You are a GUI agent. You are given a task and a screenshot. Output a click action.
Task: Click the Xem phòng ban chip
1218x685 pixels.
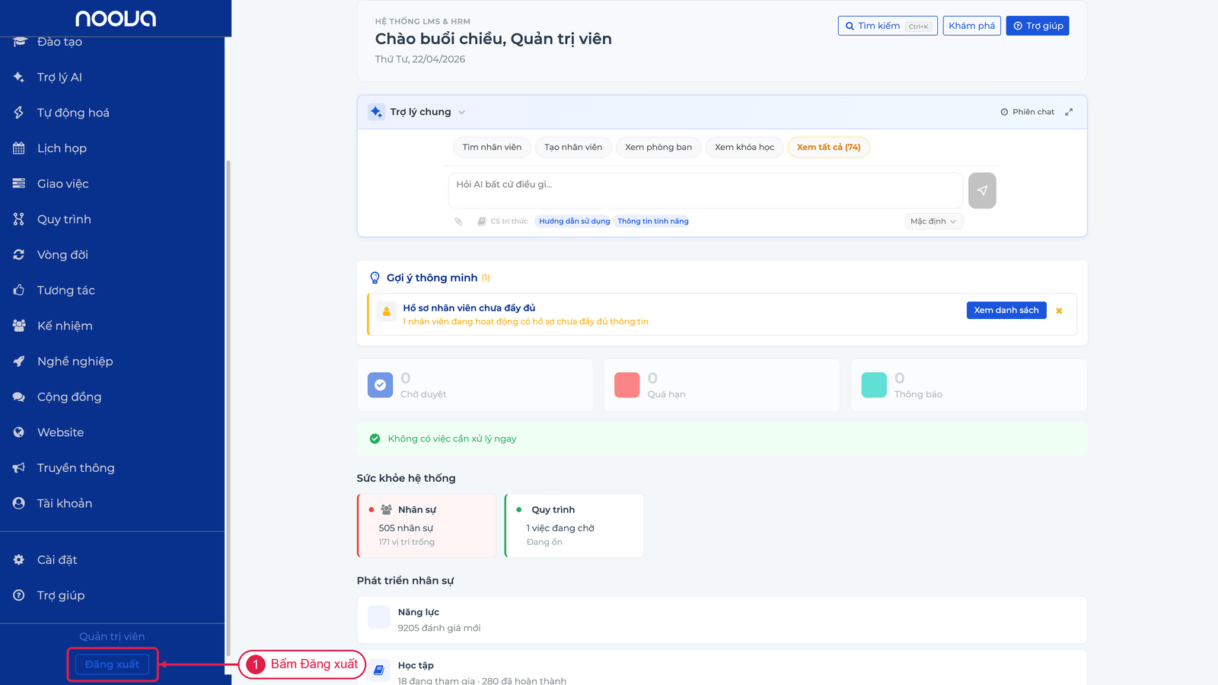(658, 148)
